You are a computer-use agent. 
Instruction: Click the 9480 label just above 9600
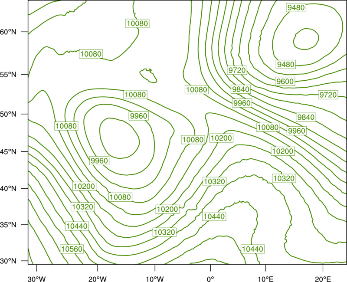286,64
